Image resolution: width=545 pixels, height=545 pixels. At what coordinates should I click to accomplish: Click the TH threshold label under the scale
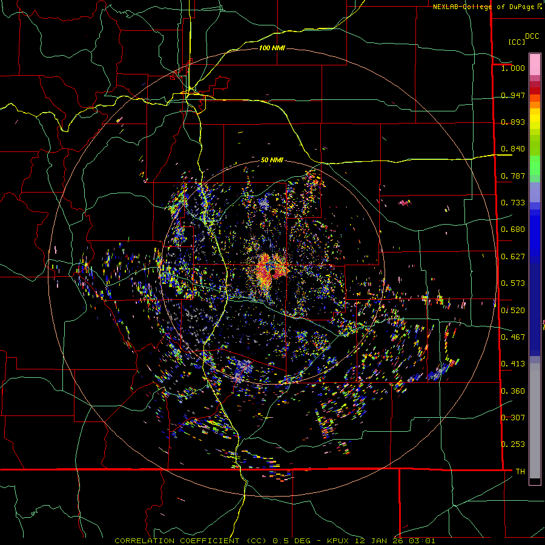pyautogui.click(x=520, y=472)
